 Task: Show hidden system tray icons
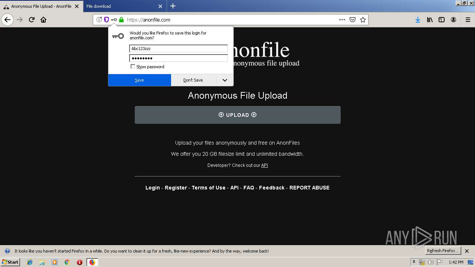(414, 262)
